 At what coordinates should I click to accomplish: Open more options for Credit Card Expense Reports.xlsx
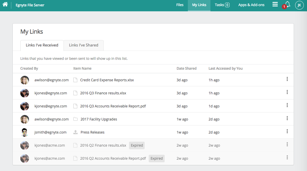287,79
